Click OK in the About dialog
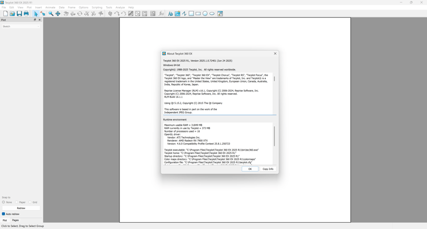 click(x=250, y=169)
